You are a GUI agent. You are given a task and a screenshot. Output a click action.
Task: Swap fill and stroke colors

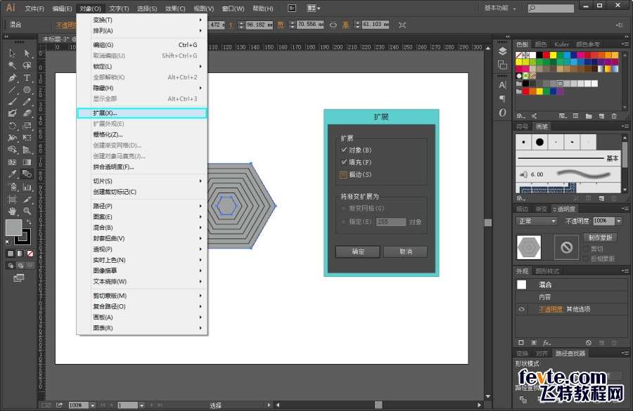point(29,222)
